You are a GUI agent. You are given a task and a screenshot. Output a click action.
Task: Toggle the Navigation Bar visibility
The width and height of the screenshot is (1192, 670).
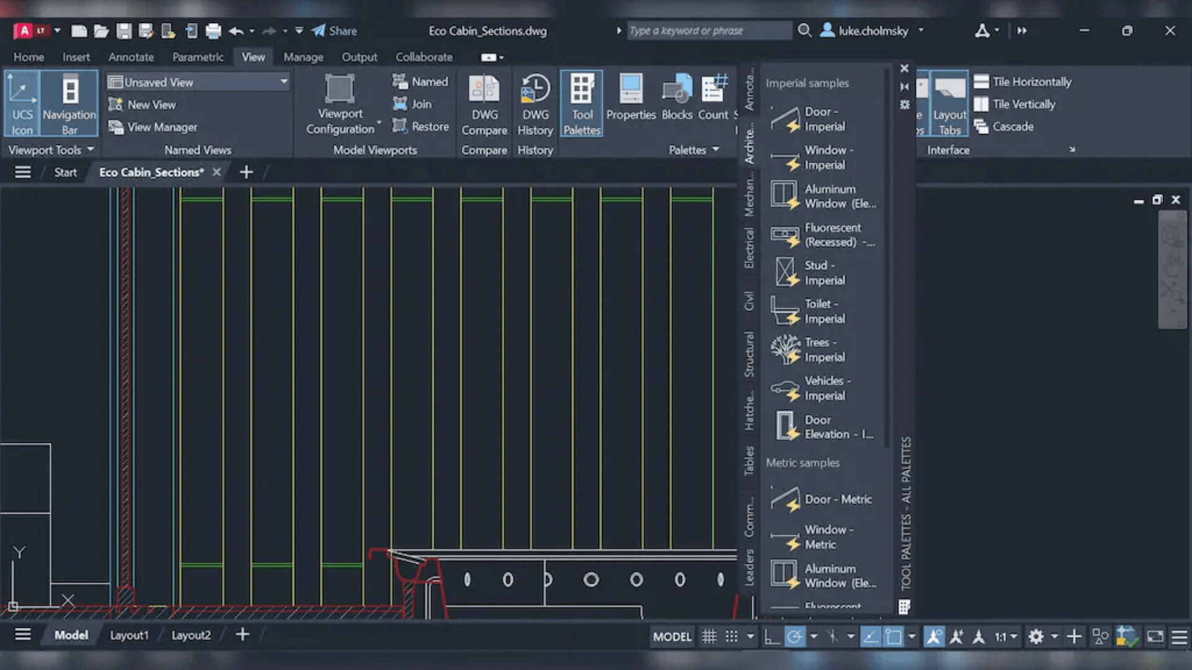click(x=68, y=103)
